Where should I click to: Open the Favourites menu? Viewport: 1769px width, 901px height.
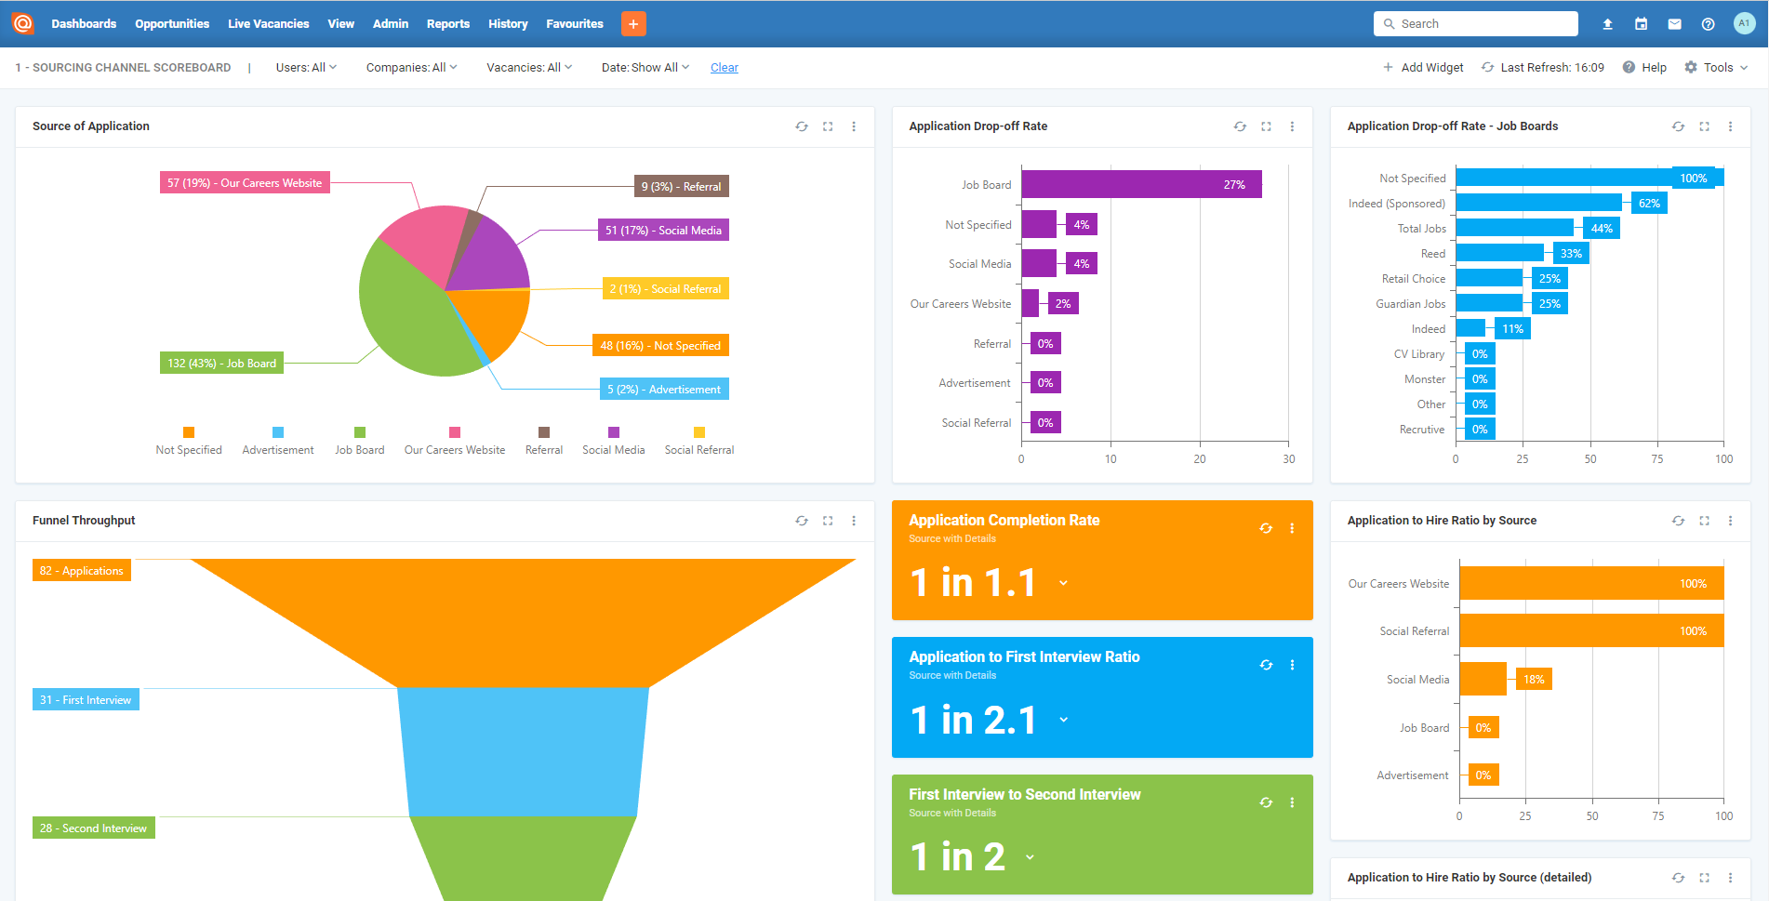coord(575,24)
